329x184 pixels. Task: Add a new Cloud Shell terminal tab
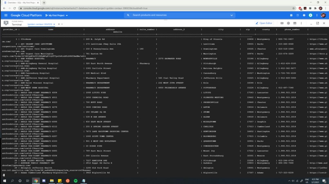click(59, 24)
